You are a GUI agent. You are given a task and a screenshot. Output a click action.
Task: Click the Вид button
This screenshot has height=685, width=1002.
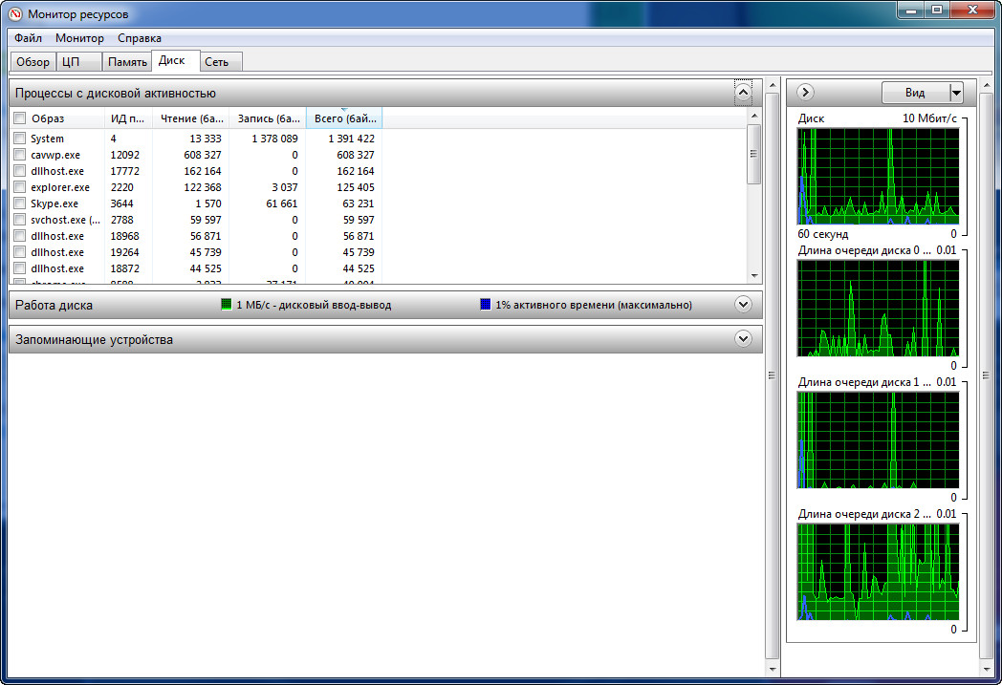[915, 94]
